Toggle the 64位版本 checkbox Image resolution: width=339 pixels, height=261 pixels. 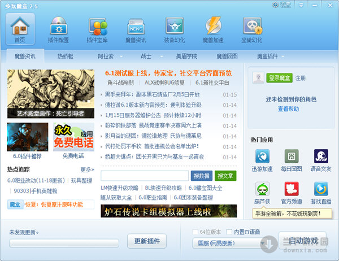point(195,232)
